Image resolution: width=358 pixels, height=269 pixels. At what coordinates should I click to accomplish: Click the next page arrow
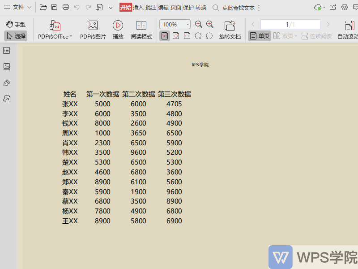[328, 24]
